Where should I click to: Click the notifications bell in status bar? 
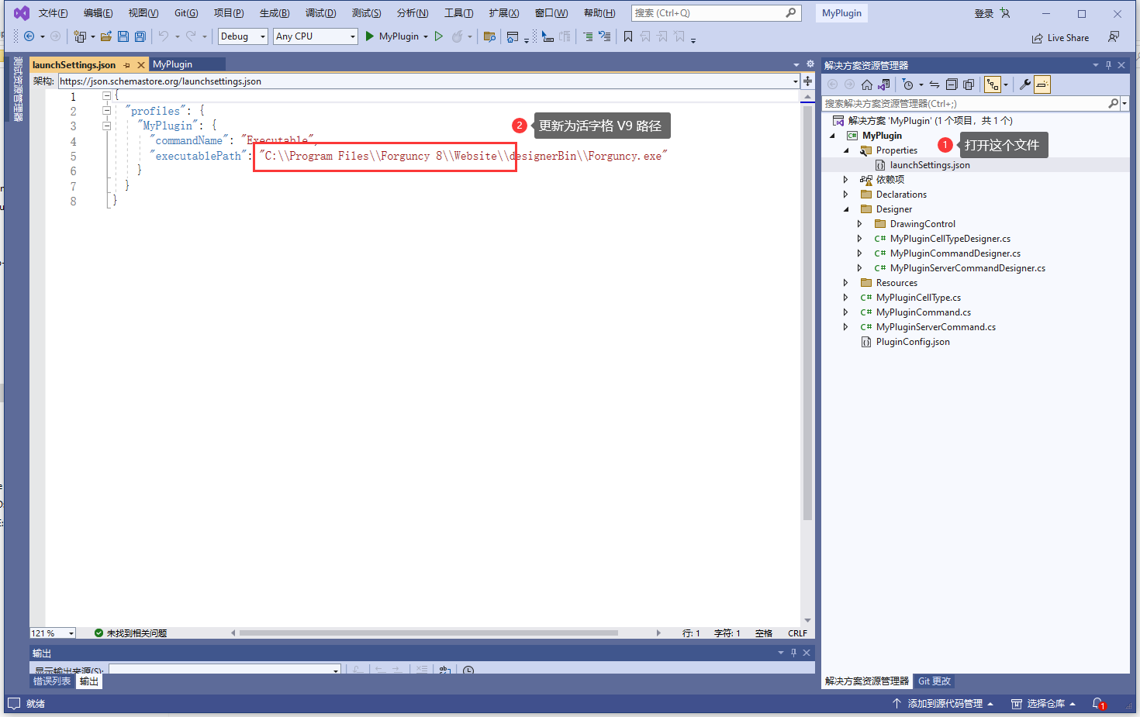(x=1098, y=704)
